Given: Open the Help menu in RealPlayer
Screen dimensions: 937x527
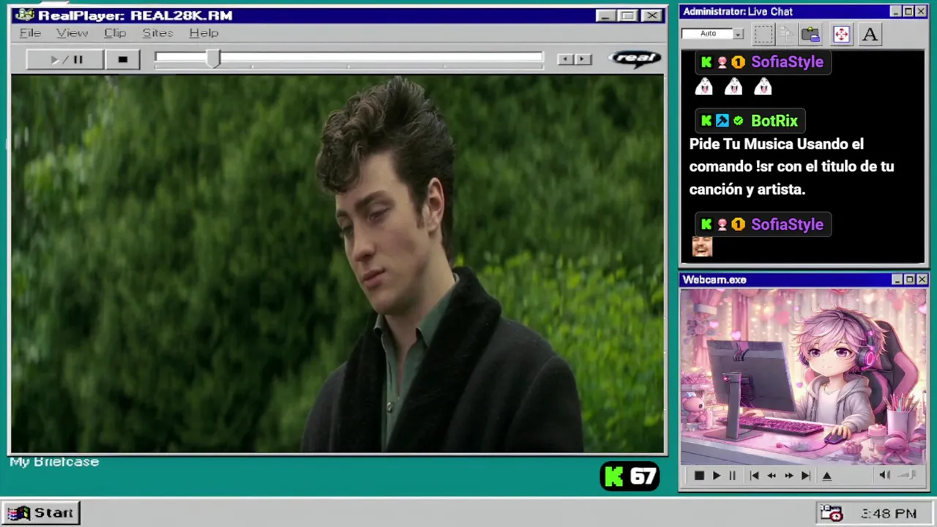Looking at the screenshot, I should 204,33.
